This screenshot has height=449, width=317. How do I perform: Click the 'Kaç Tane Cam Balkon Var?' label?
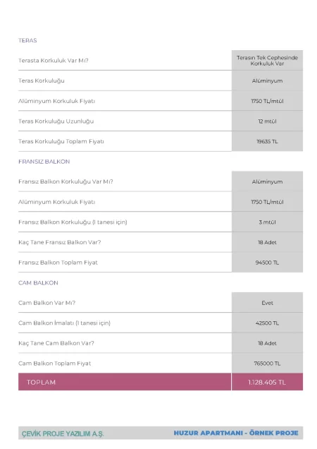56,343
